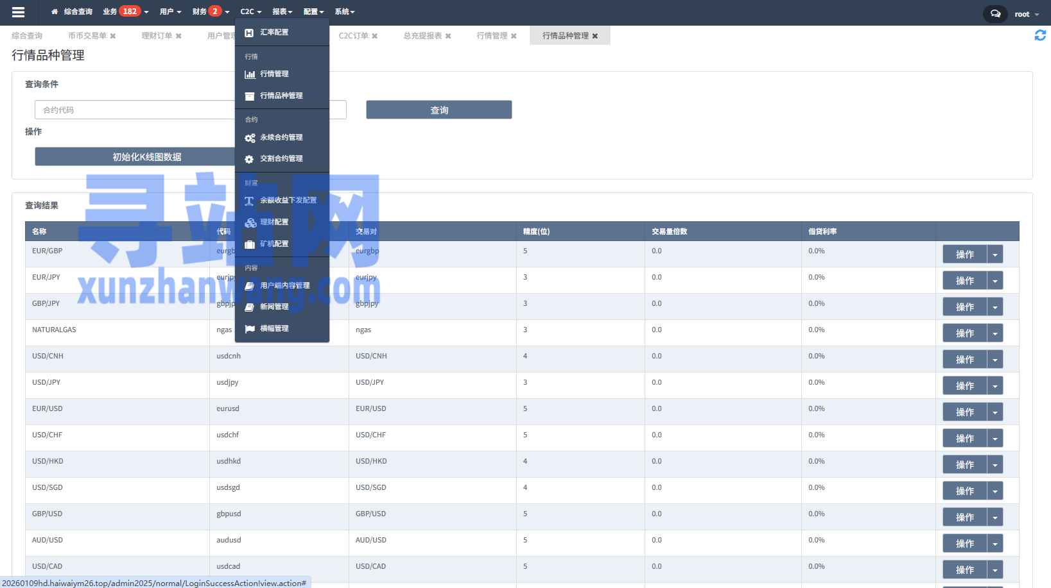The image size is (1051, 588).
Task: Click the home icon beside 综合查询
Action: point(55,12)
